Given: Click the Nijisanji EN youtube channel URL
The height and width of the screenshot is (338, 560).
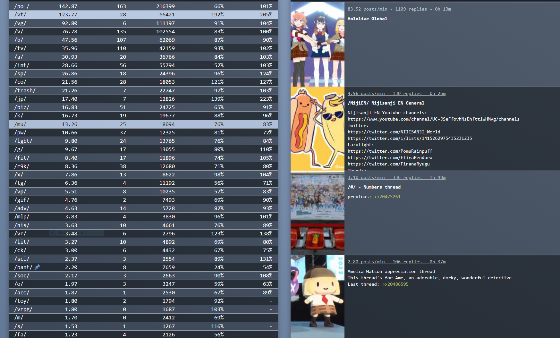Looking at the screenshot, I should coord(434,119).
